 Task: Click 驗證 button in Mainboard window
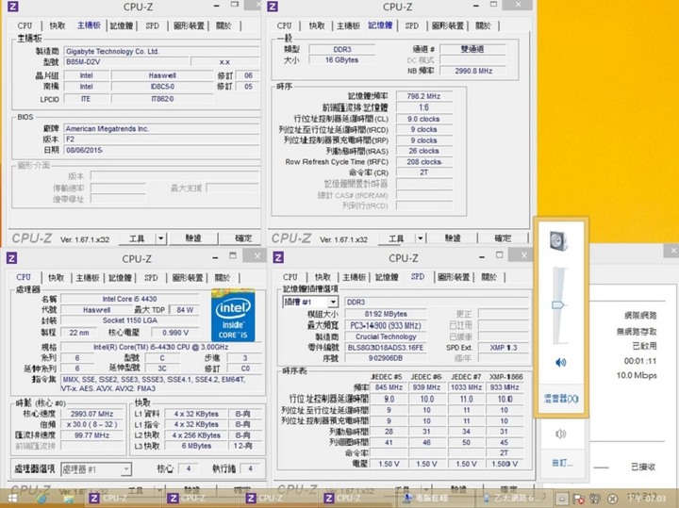[193, 238]
